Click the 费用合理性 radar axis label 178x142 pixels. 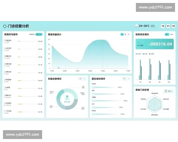pos(155,115)
